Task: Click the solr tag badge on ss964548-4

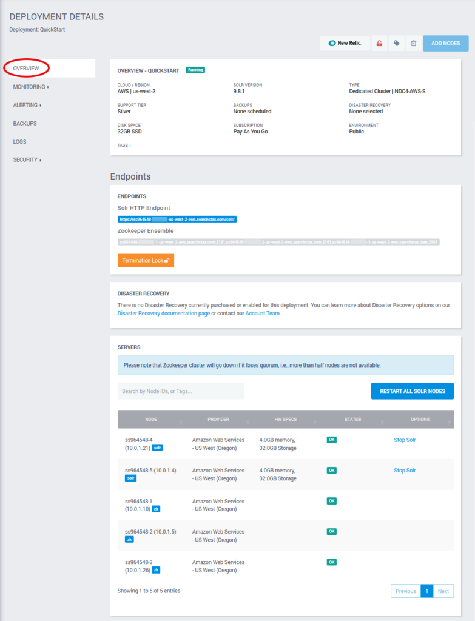Action: (157, 448)
